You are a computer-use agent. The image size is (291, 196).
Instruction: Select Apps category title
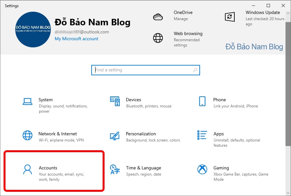point(218,134)
